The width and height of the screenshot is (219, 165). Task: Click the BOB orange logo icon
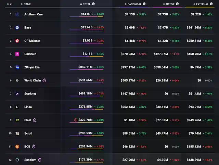[17, 147]
